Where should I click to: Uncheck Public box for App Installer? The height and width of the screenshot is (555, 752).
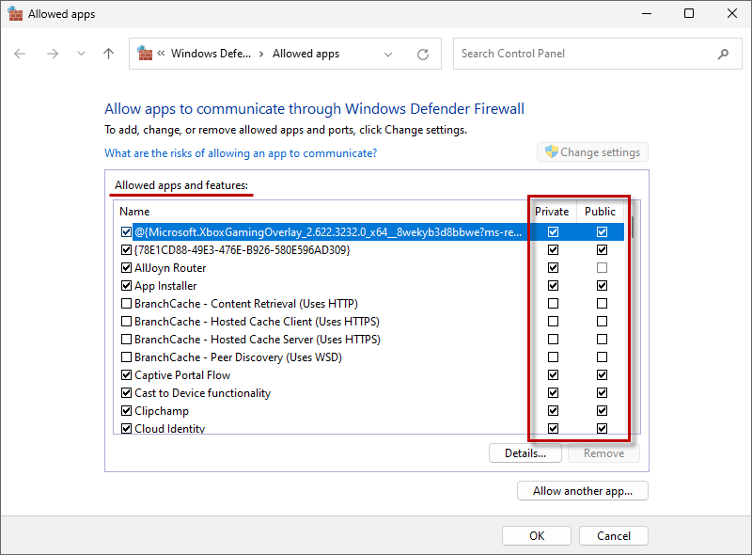coord(602,286)
